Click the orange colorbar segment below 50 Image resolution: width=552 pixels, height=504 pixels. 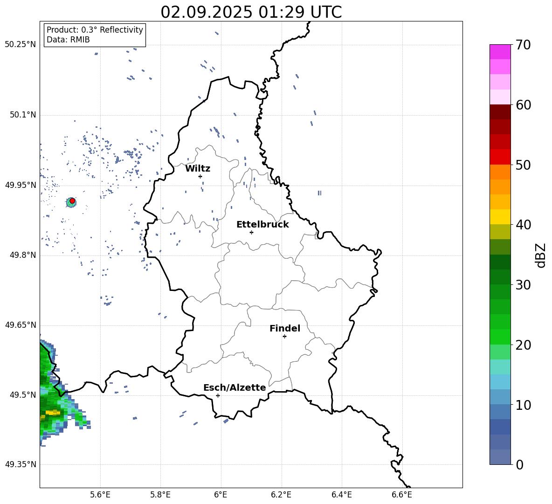point(500,172)
